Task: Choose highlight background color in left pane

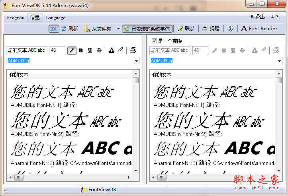Action: [x=121, y=50]
